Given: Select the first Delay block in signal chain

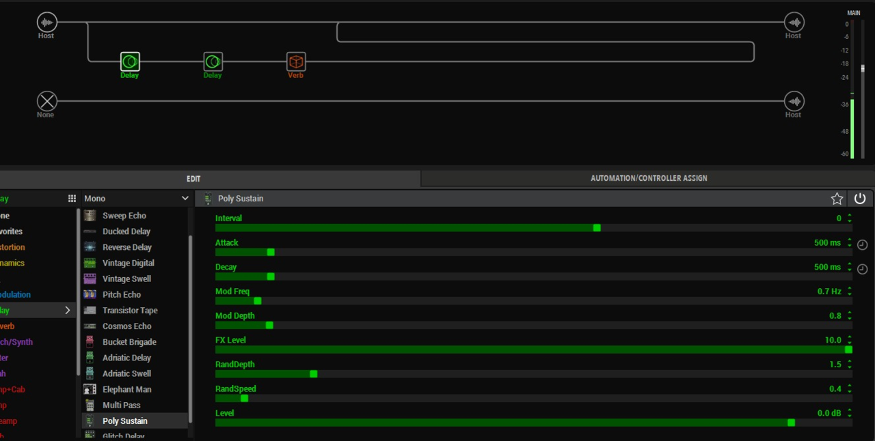Looking at the screenshot, I should tap(130, 62).
